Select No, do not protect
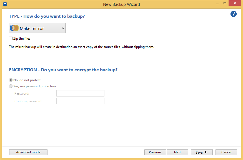The height and width of the screenshot is (160, 243). coord(11,80)
